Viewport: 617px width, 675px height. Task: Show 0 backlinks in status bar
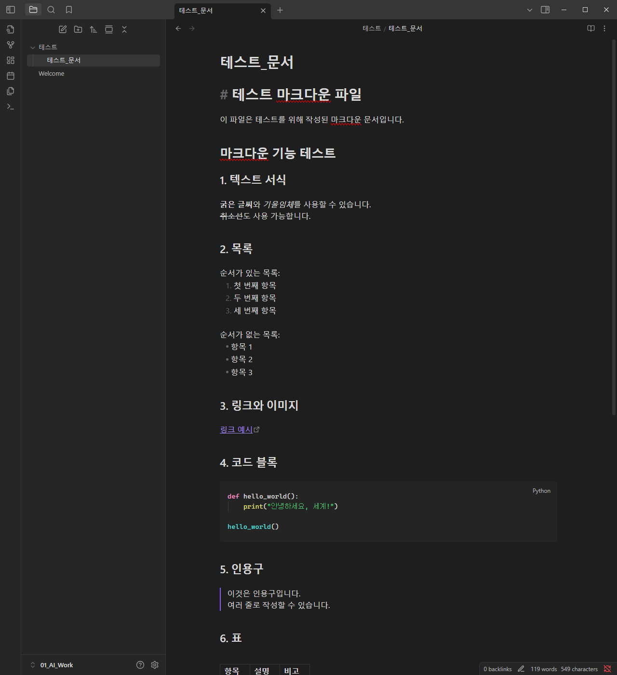pos(497,669)
